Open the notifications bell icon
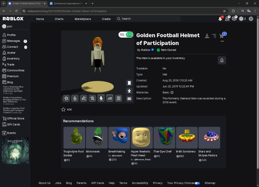 (x=220, y=19)
